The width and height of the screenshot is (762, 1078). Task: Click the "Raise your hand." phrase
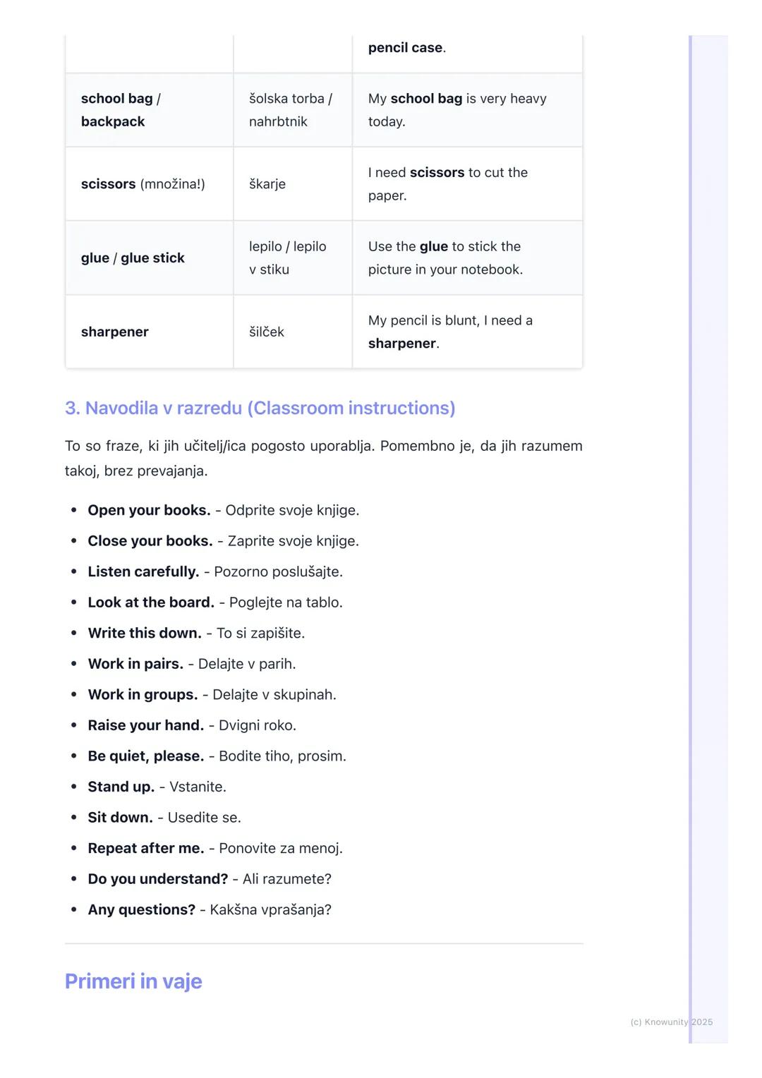tap(191, 725)
